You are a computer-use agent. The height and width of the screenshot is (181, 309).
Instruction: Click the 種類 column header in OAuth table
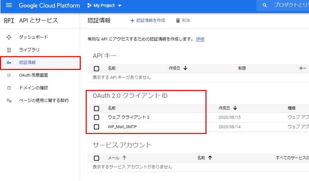pos(291,108)
